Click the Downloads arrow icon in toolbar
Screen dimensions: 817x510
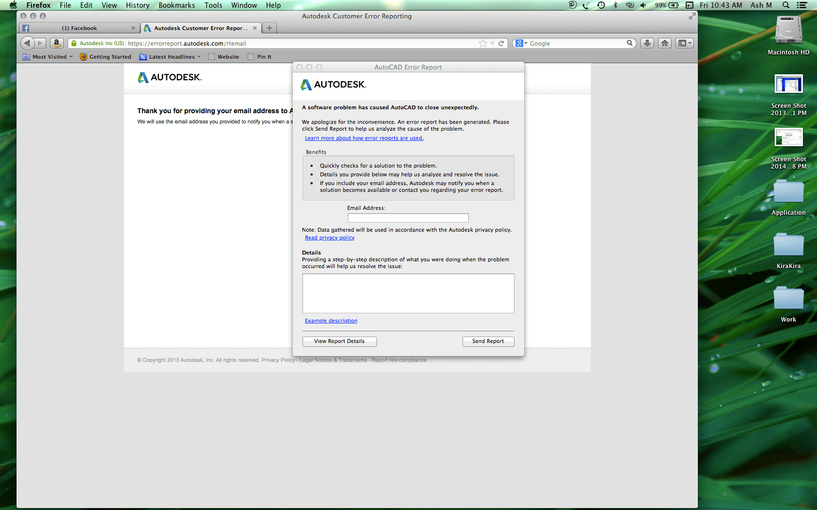tap(647, 43)
